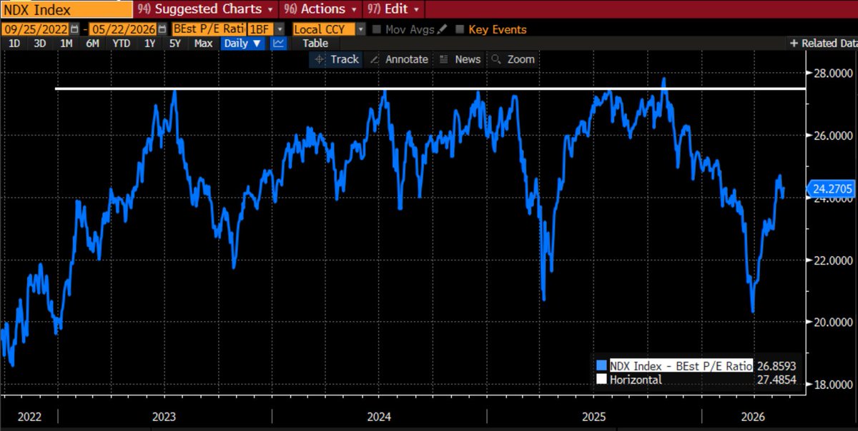Screen dimensions: 858x431
Task: Click NDX Index - BEst P/E Ratio legend label
Action: pos(681,365)
